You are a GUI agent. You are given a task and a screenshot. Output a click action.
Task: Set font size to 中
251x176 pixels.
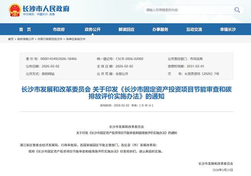(146, 105)
